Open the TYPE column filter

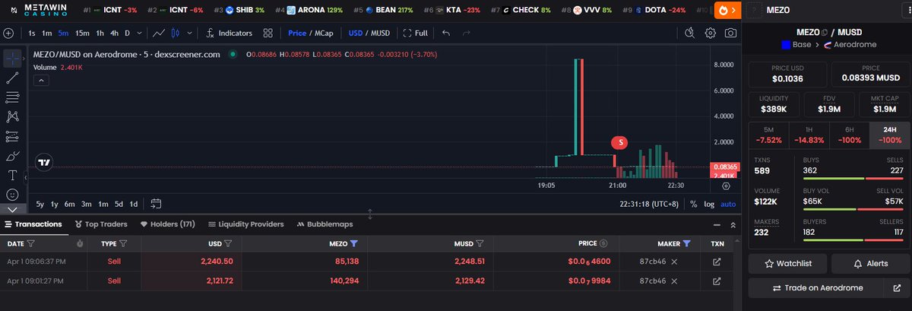coord(123,244)
